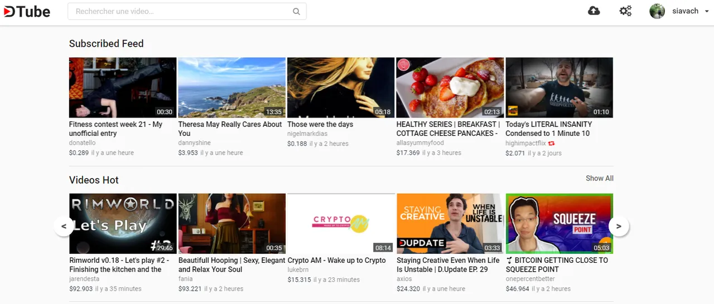The image size is (714, 304).
Task: Visit the fania channel
Action: point(186,279)
